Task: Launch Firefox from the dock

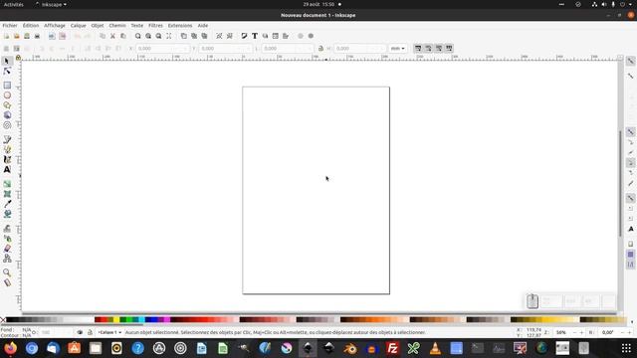Action: [11, 348]
